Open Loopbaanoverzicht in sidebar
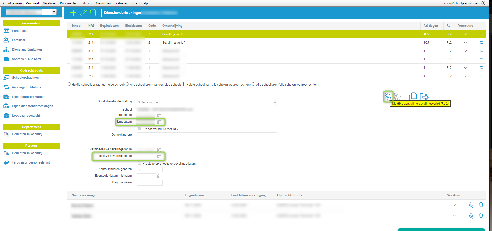The height and width of the screenshot is (231, 492). coord(26,116)
